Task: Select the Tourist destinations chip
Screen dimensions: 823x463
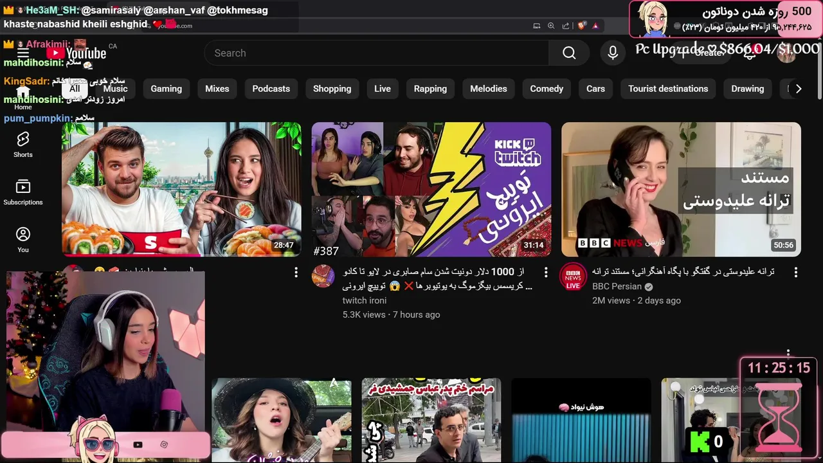Action: coord(668,89)
